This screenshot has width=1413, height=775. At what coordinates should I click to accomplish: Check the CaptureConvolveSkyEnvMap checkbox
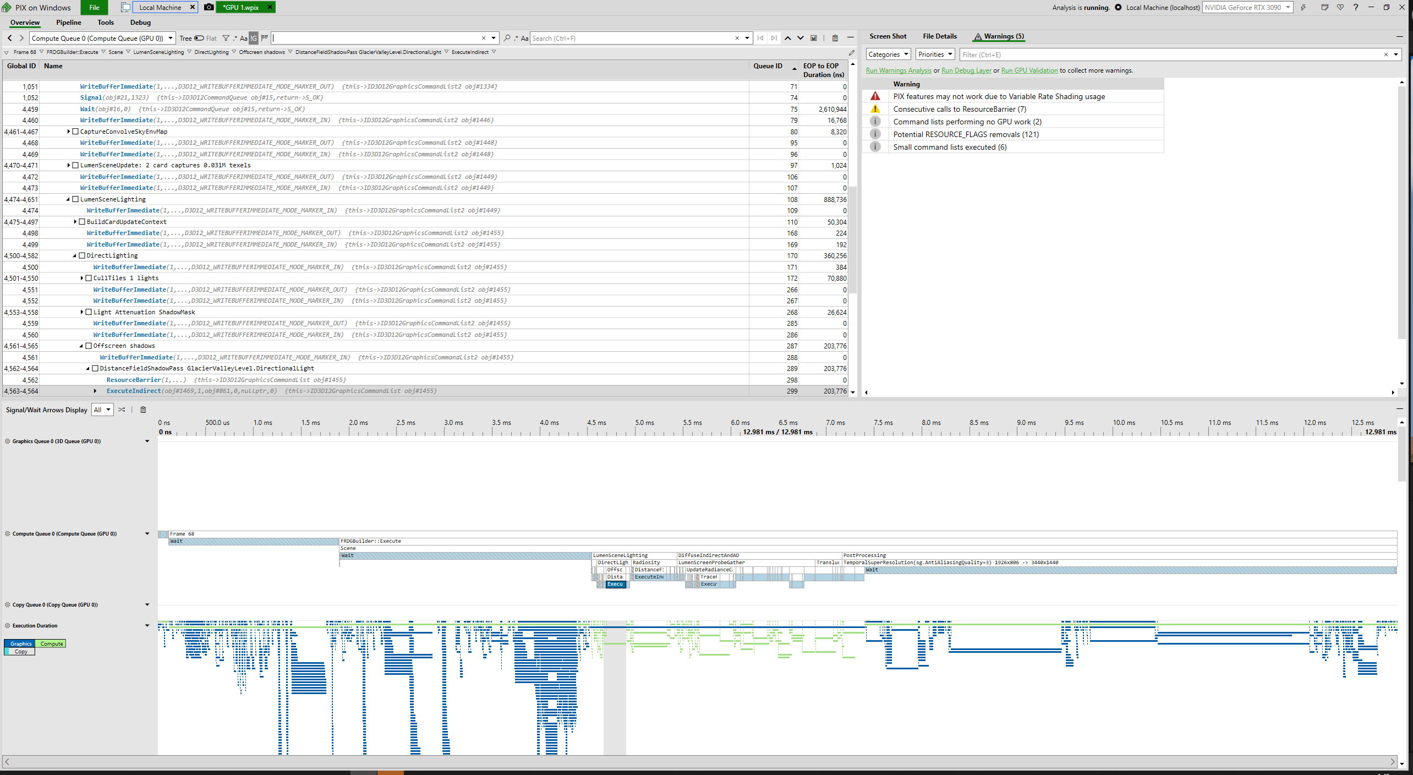tap(76, 132)
